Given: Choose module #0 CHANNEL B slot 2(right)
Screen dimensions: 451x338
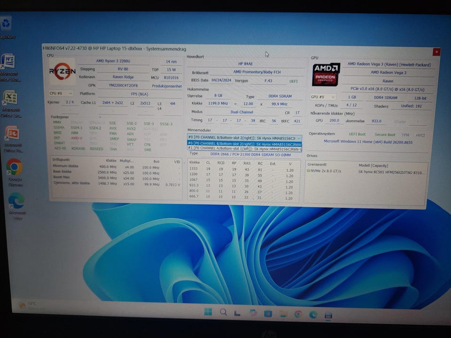Looking at the screenshot, I should tap(244, 144).
